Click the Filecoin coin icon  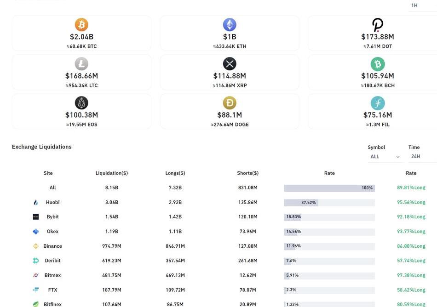378,103
